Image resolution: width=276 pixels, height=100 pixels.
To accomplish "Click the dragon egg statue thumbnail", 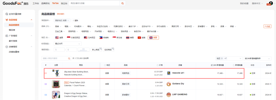I will (x=56, y=95).
